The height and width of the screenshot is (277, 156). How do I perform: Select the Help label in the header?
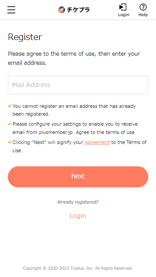click(143, 15)
